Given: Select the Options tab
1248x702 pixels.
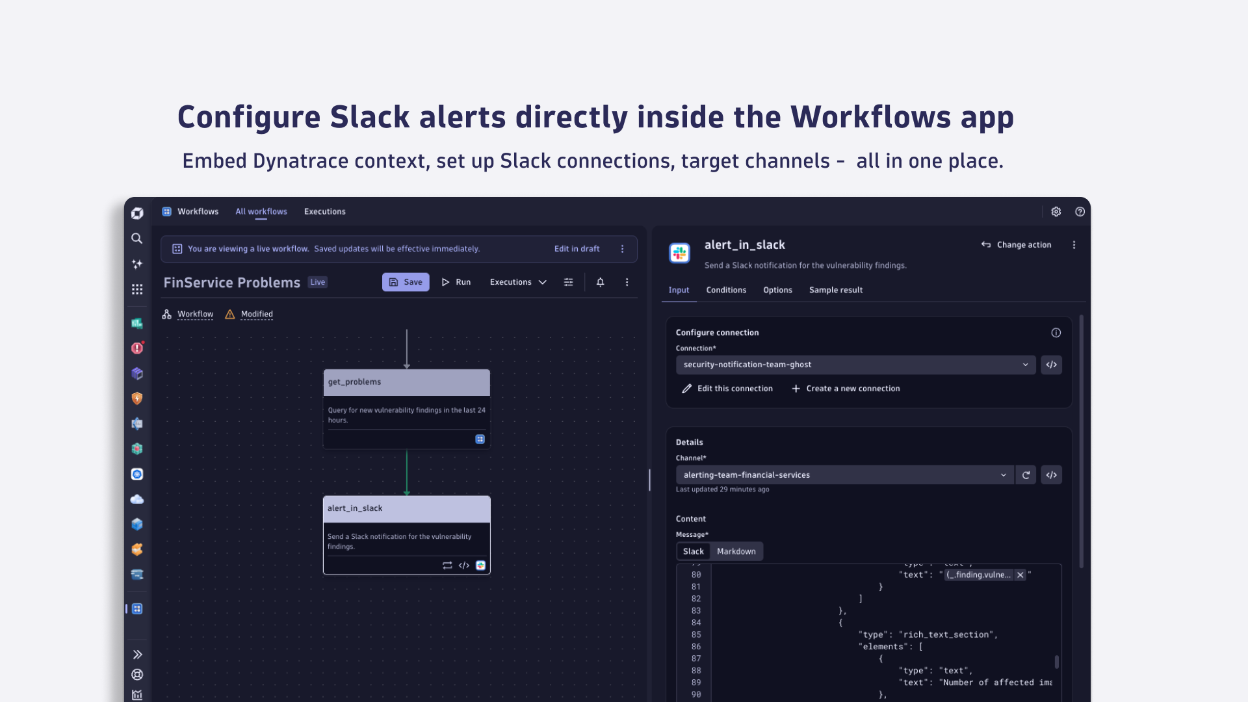Looking at the screenshot, I should (777, 291).
